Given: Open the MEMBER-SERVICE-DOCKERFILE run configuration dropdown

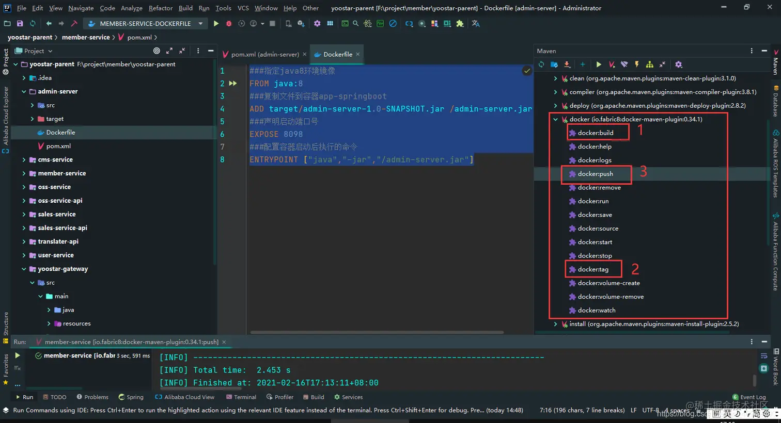Looking at the screenshot, I should tap(200, 23).
